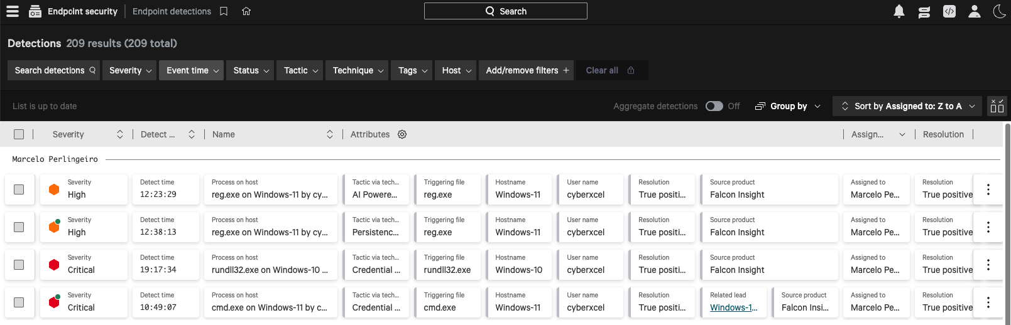Viewport: 1011px width, 325px height.
Task: Open actions menu for 12:23:29 detection
Action: click(988, 189)
